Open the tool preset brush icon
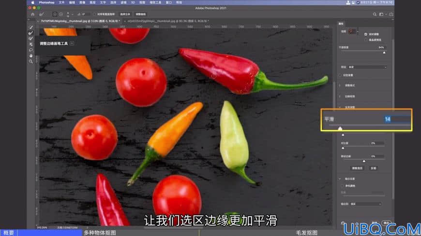Image resolution: width=421 pixels, height=236 pixels. (x=42, y=14)
